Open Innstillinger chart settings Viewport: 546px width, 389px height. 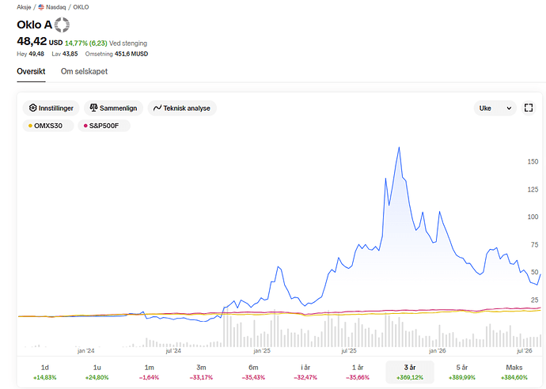[51, 108]
